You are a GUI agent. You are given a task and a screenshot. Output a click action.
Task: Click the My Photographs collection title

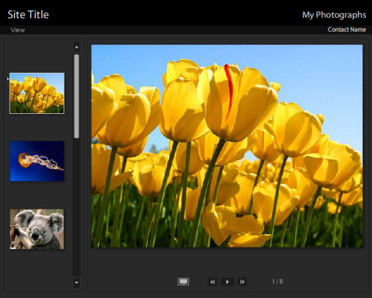[334, 15]
